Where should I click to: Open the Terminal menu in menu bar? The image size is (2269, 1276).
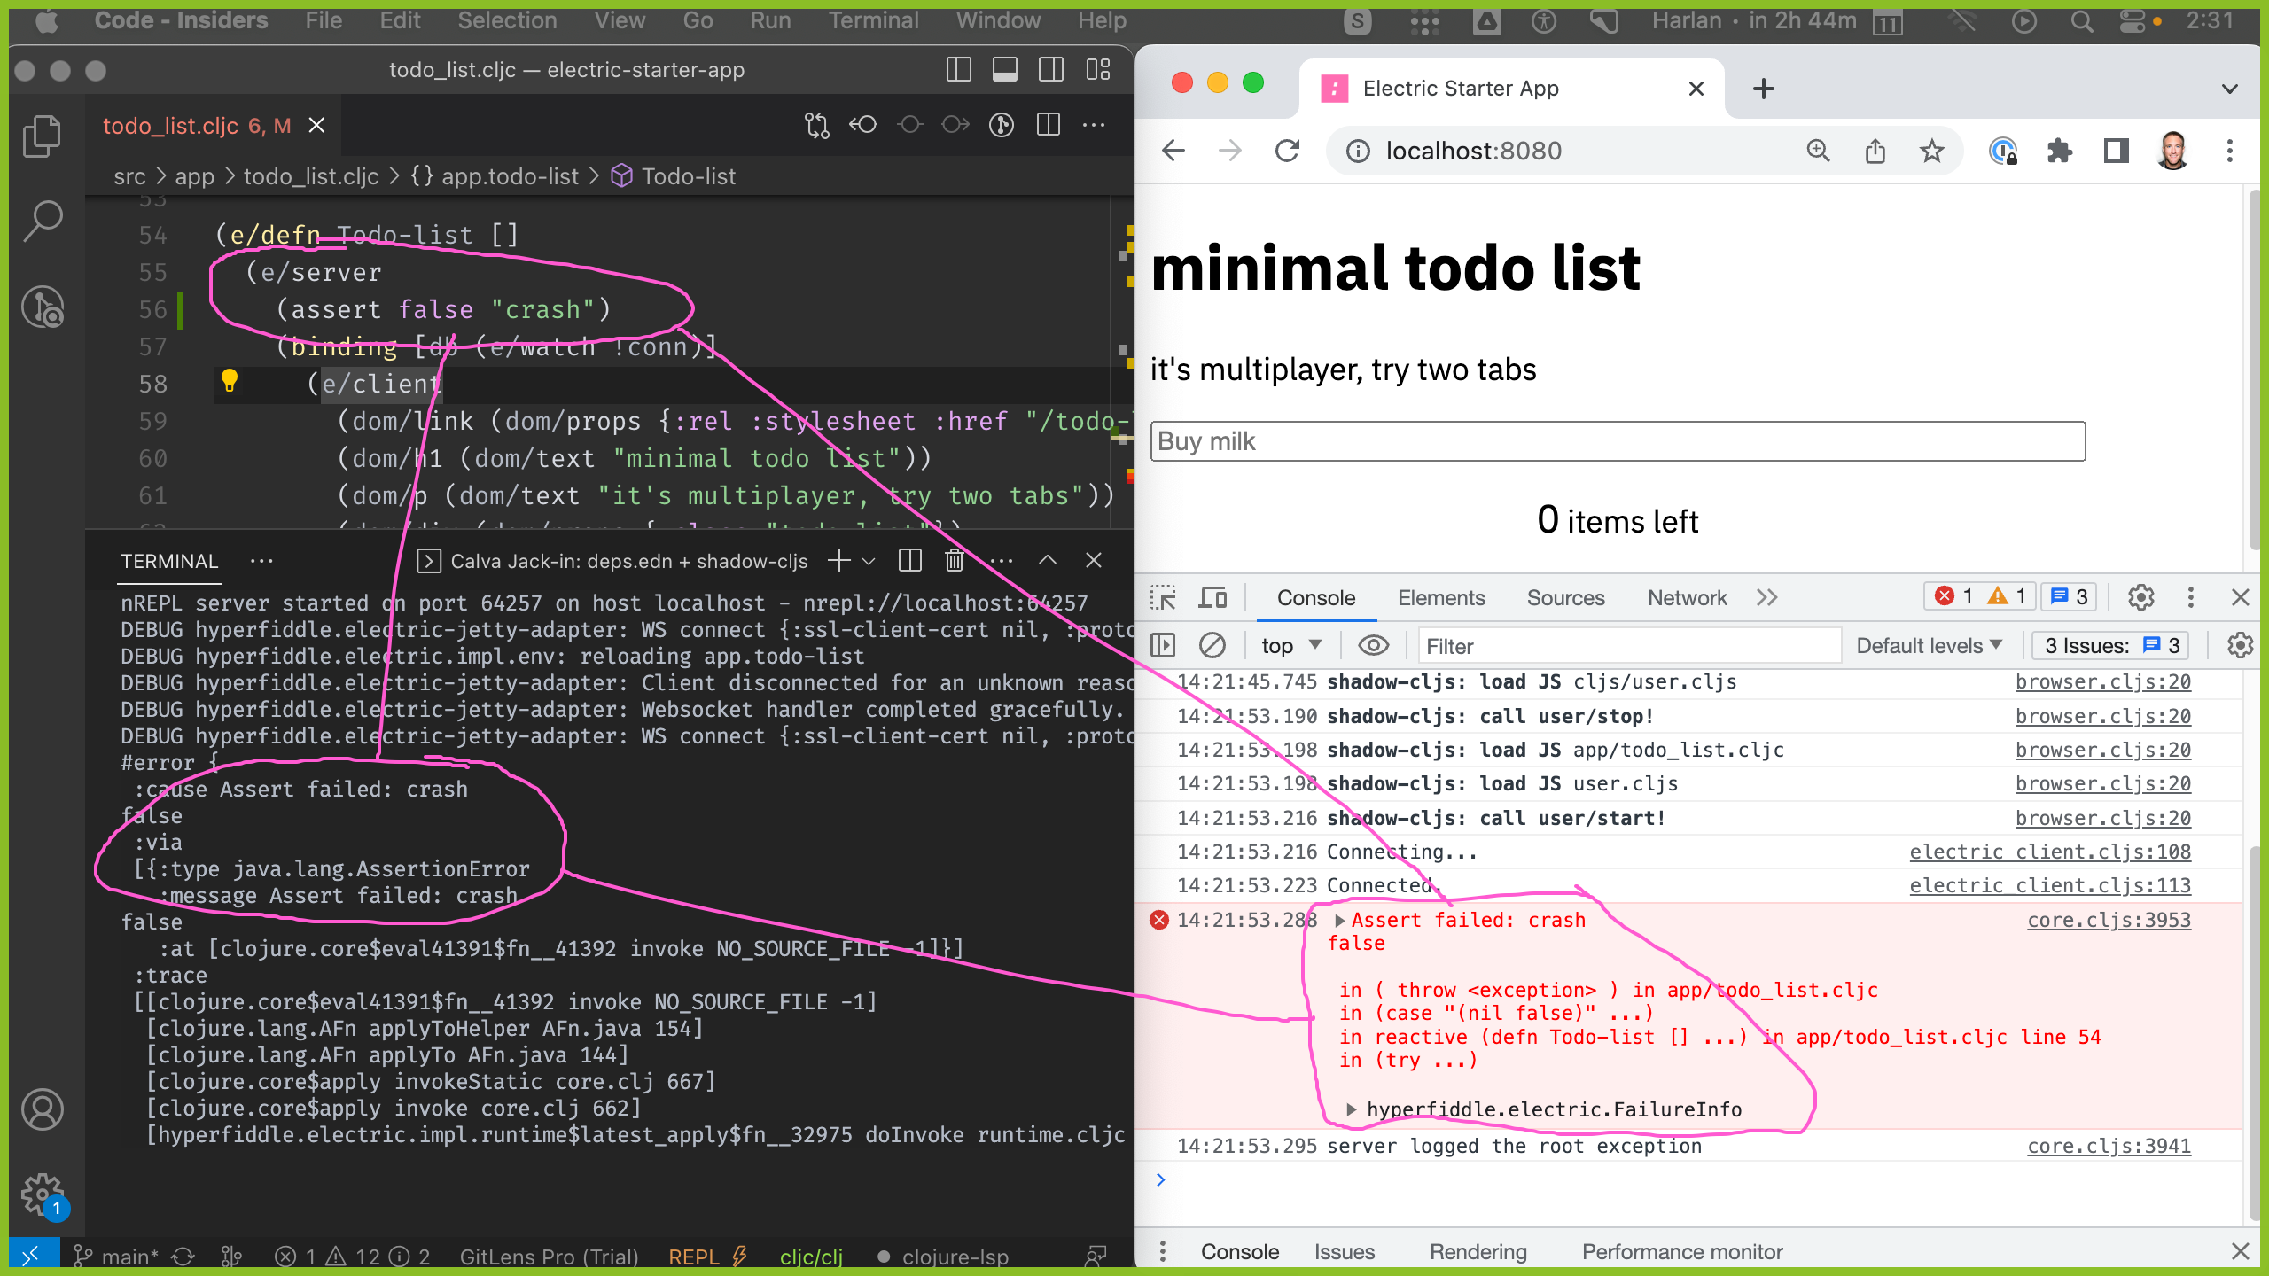tap(873, 19)
